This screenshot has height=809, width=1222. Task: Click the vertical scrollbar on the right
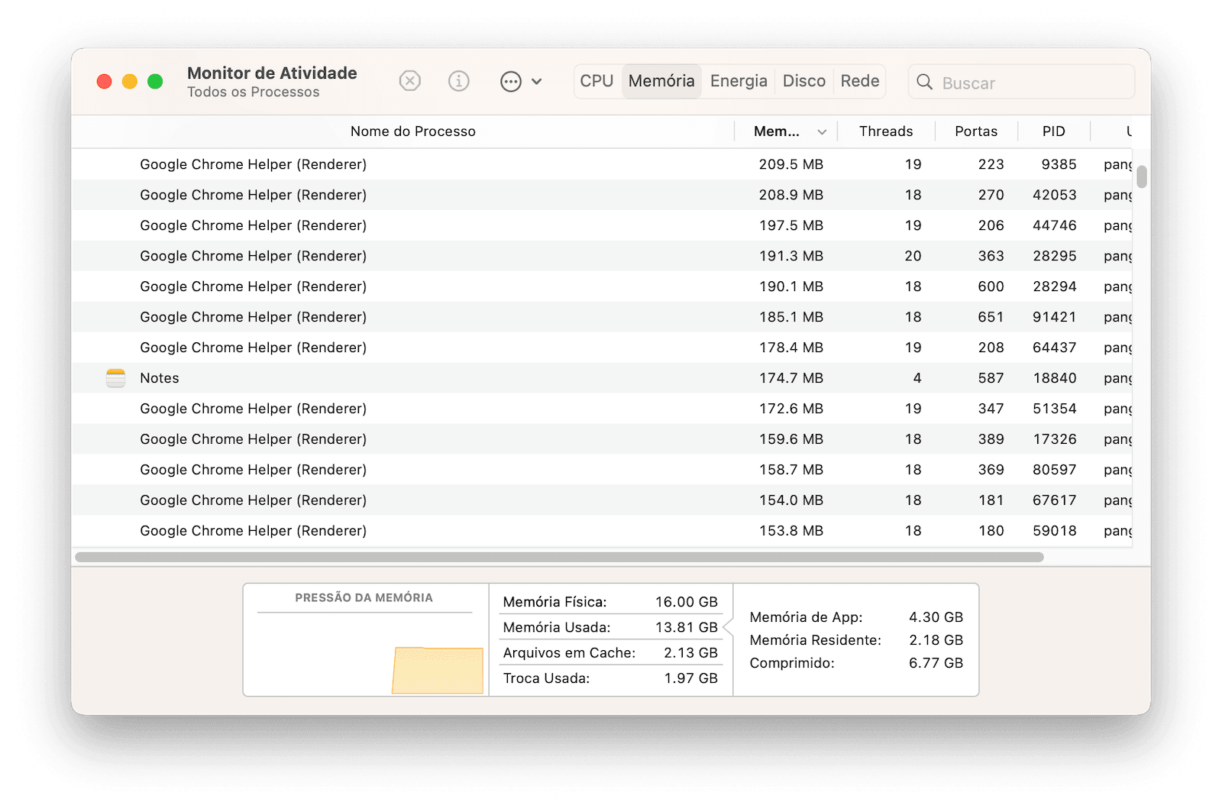point(1141,178)
